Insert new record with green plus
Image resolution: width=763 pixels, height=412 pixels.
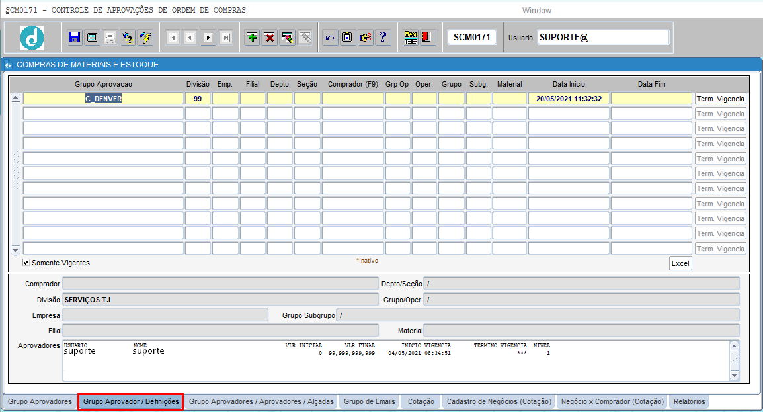click(x=252, y=38)
